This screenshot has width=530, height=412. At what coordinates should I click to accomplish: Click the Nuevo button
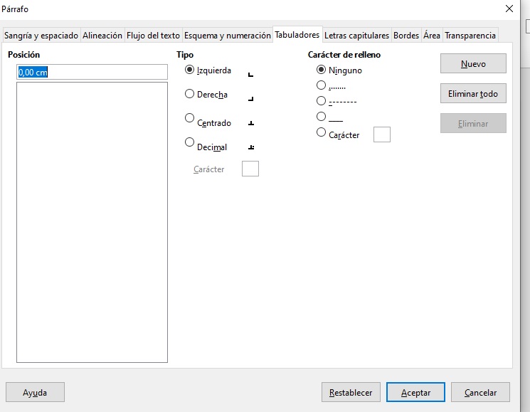tap(473, 63)
